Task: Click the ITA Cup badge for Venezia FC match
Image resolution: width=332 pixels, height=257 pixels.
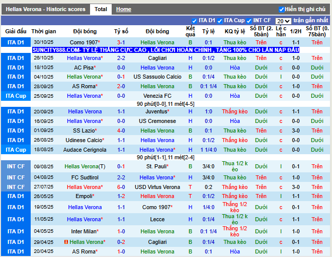Action: (16, 96)
